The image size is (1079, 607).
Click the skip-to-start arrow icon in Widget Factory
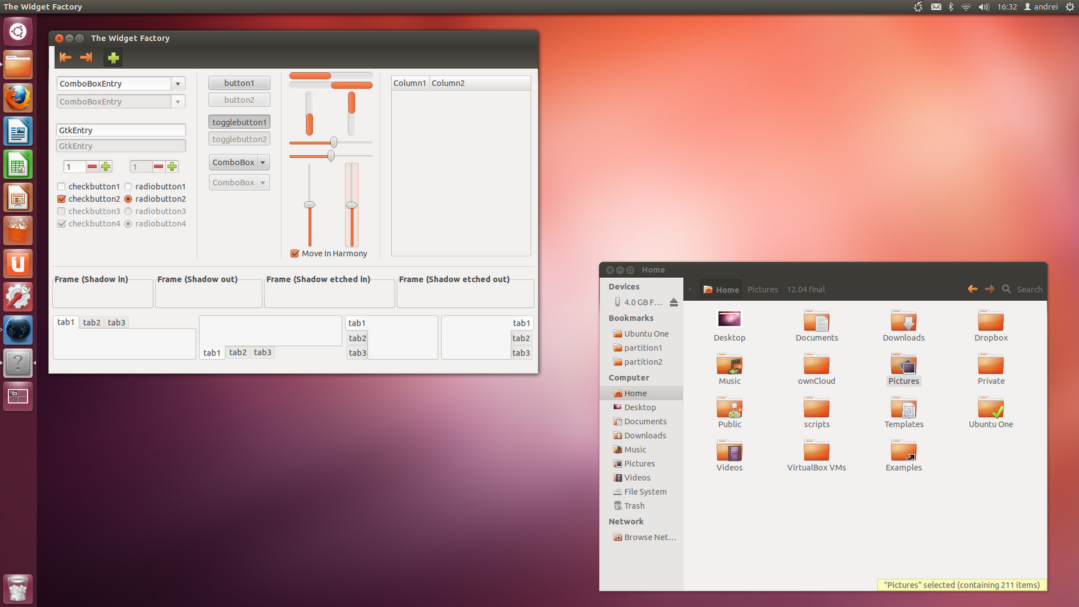[x=65, y=57]
